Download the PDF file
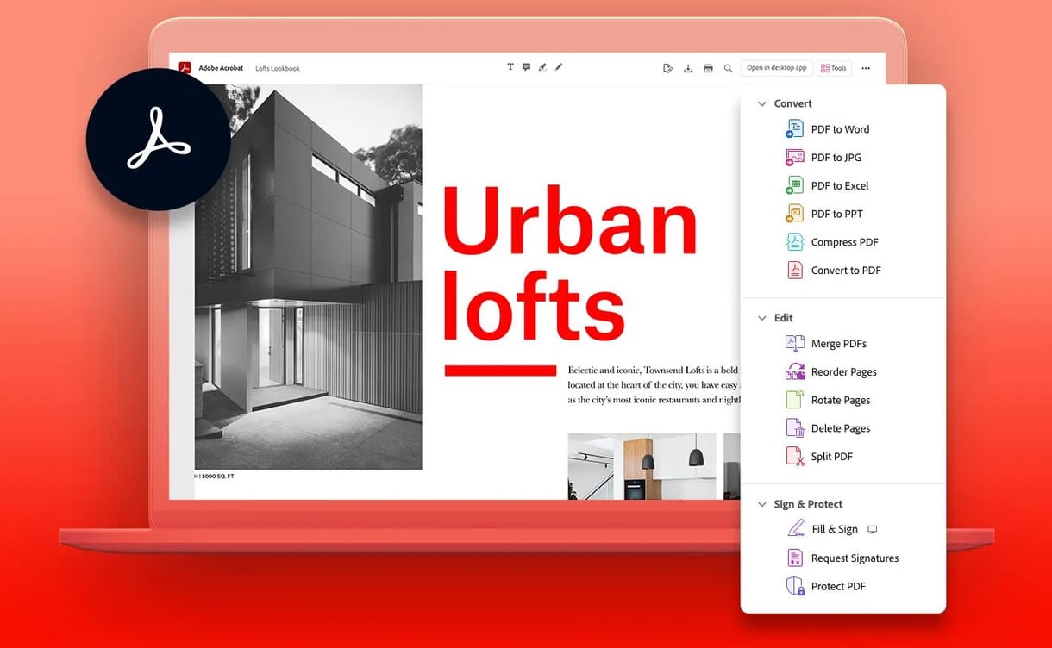 tap(688, 68)
